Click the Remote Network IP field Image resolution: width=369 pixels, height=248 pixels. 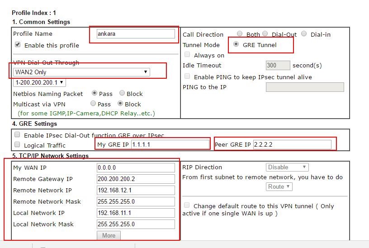point(136,190)
